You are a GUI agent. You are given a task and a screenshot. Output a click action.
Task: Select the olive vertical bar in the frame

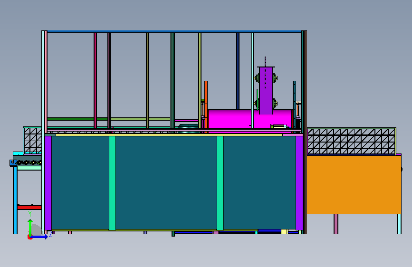[x=147, y=81]
